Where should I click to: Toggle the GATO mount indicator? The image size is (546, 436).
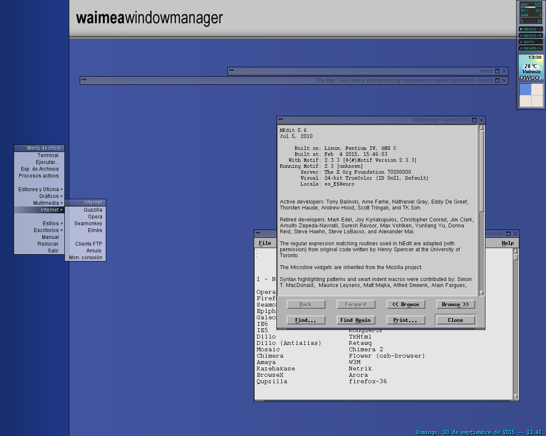[x=531, y=42]
